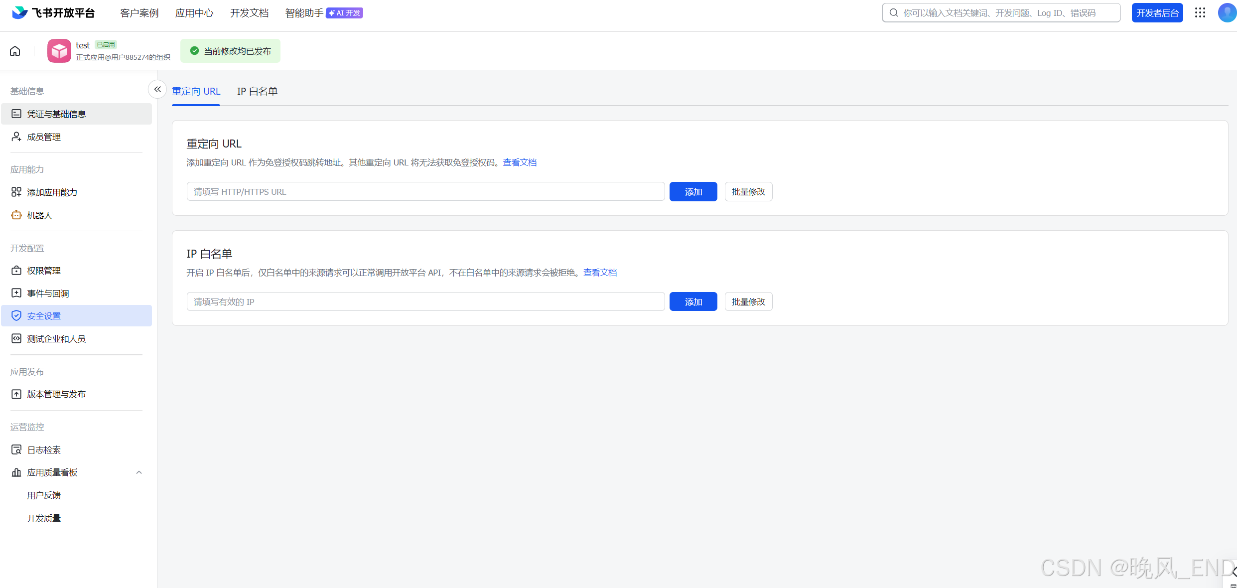Focus the valid IP input field
This screenshot has width=1237, height=588.
coord(425,302)
